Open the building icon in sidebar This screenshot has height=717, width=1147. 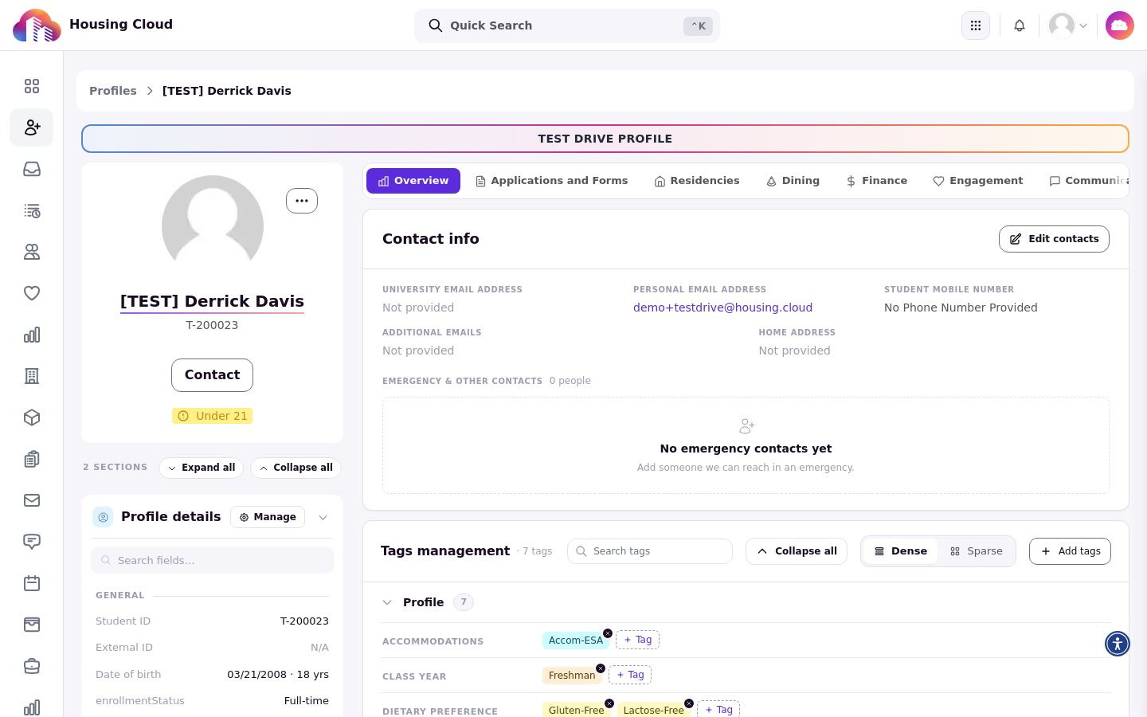pyautogui.click(x=32, y=376)
